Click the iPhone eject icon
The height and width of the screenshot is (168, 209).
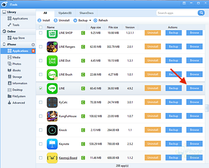(33, 45)
